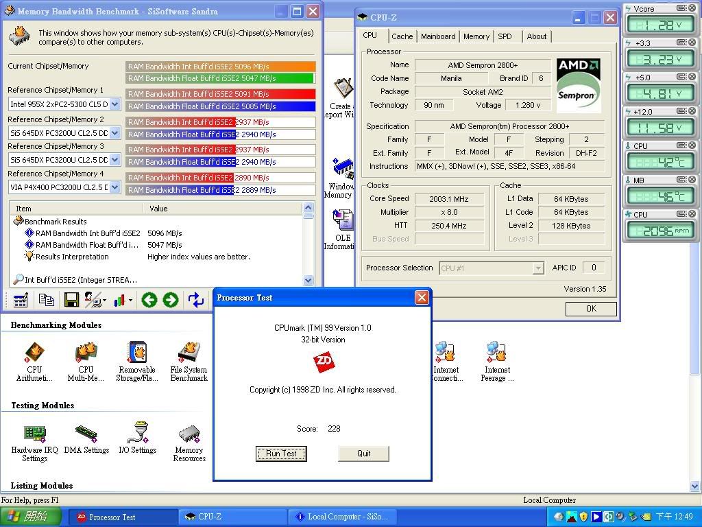This screenshot has width=702, height=527.
Task: Click the copy results icon in Sandra toolbar
Action: point(46,300)
